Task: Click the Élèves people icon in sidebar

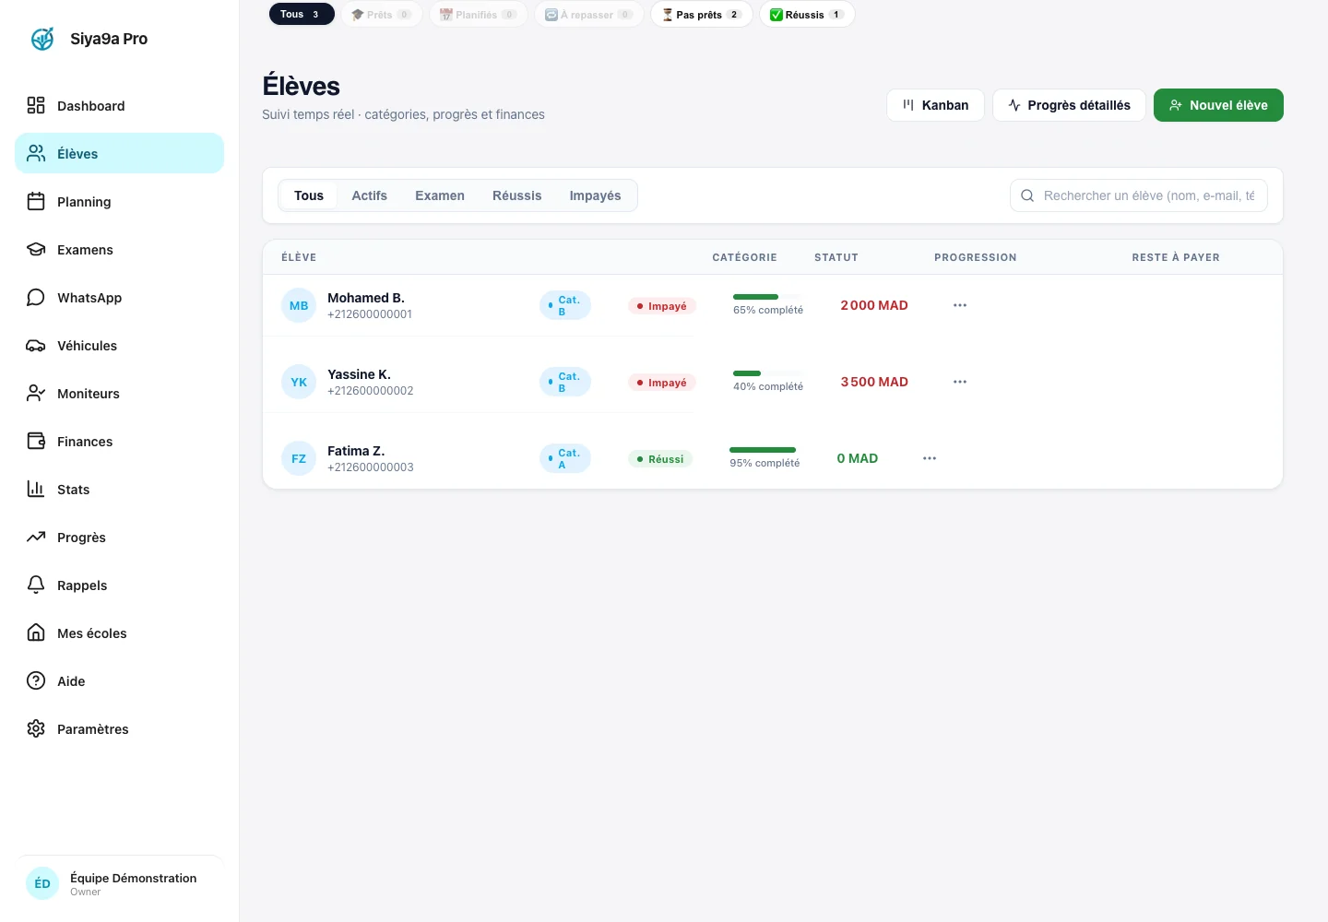Action: tap(36, 153)
